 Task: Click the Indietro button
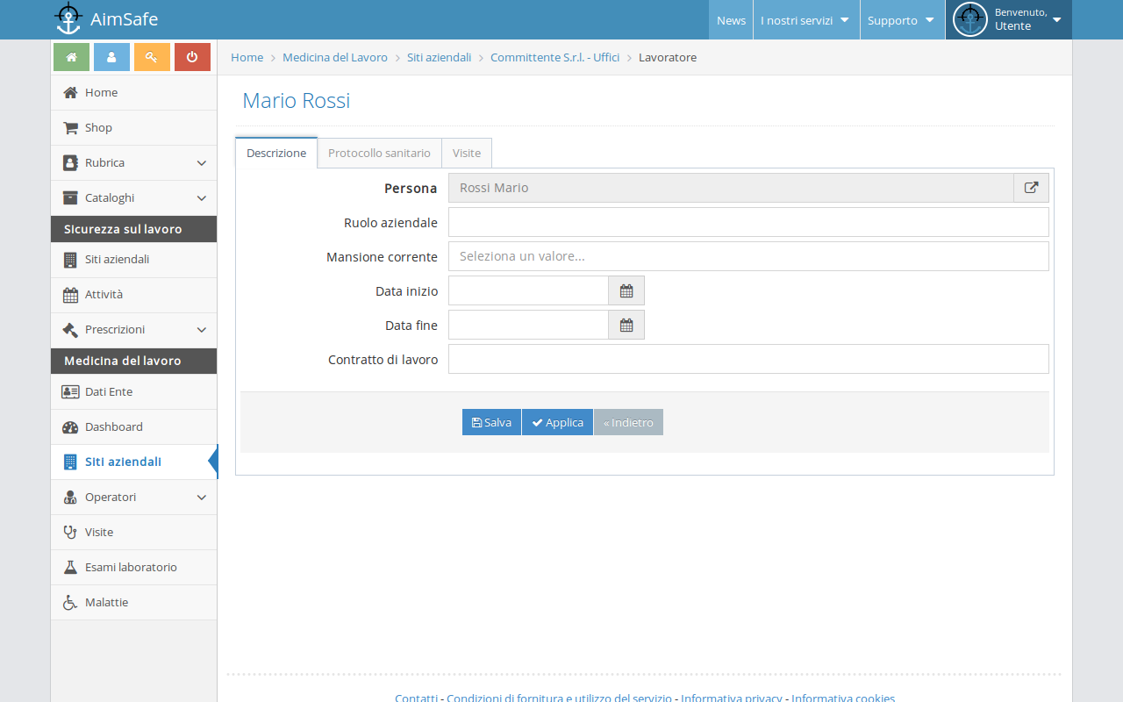pyautogui.click(x=628, y=422)
